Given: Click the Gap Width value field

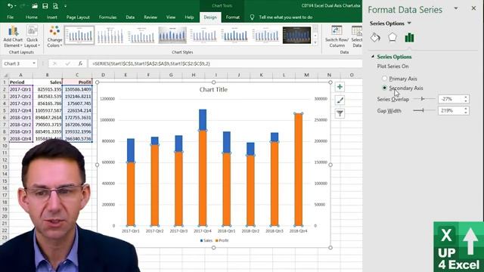Looking at the screenshot, I should click(451, 111).
